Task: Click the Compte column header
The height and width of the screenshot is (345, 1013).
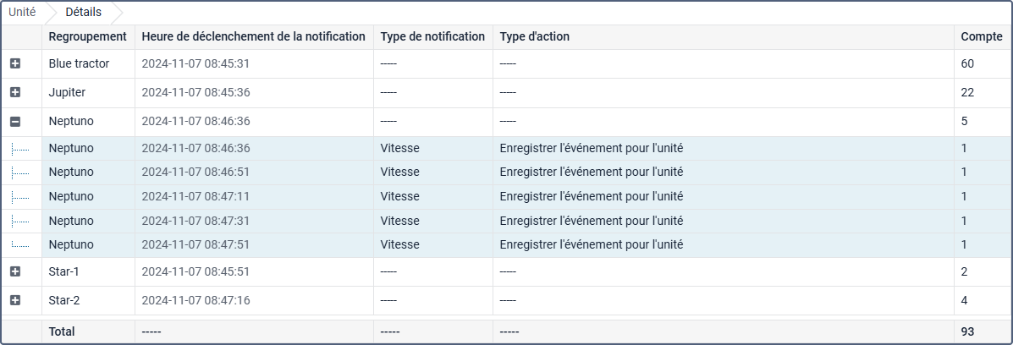Action: coord(981,36)
